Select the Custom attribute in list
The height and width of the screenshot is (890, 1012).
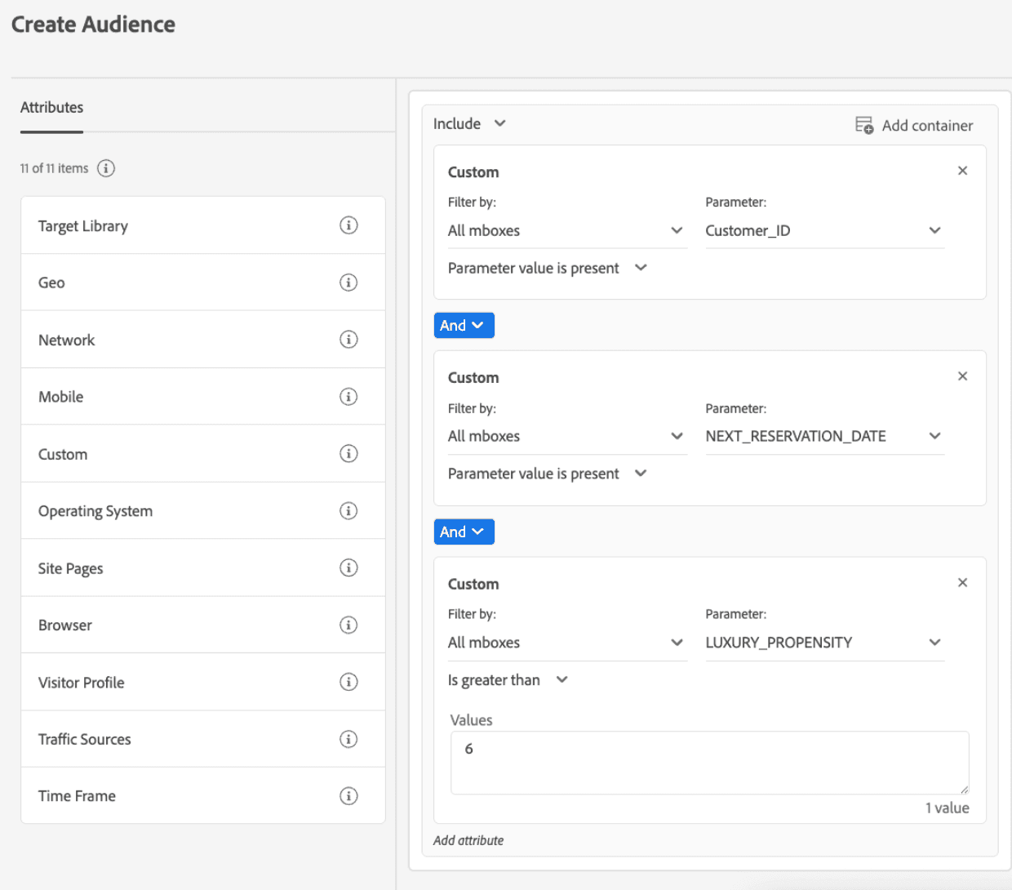[63, 454]
